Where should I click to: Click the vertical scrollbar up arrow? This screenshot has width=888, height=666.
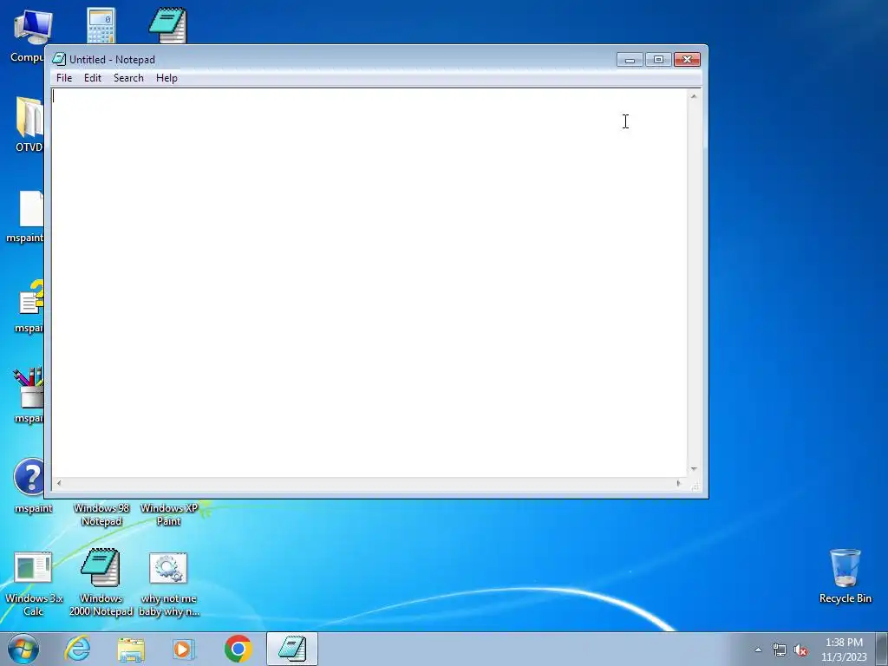coord(694,96)
